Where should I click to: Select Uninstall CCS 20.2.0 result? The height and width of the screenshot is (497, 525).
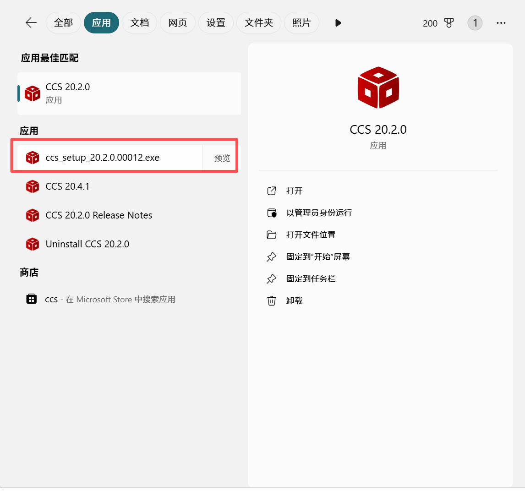[x=129, y=244]
